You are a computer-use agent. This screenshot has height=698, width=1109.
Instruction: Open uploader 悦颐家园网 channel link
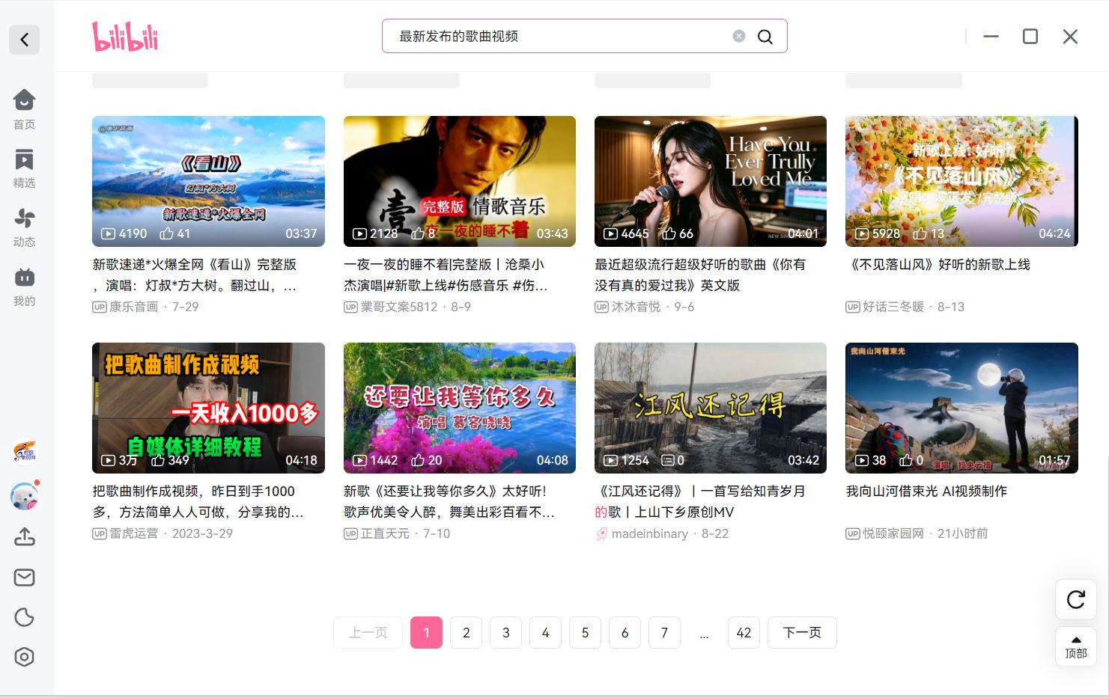(x=893, y=533)
